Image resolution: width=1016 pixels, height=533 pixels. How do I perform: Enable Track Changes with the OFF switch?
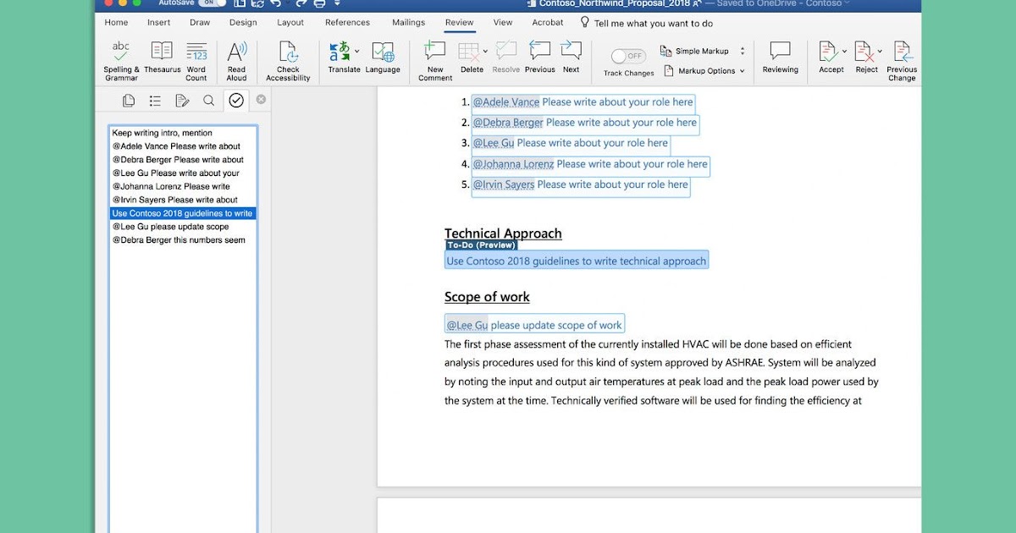point(627,56)
